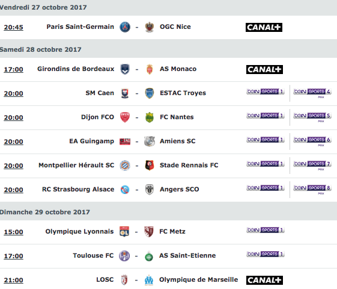Select the AS Saint-Etienne team name
The height and width of the screenshot is (289, 337).
pos(187,255)
